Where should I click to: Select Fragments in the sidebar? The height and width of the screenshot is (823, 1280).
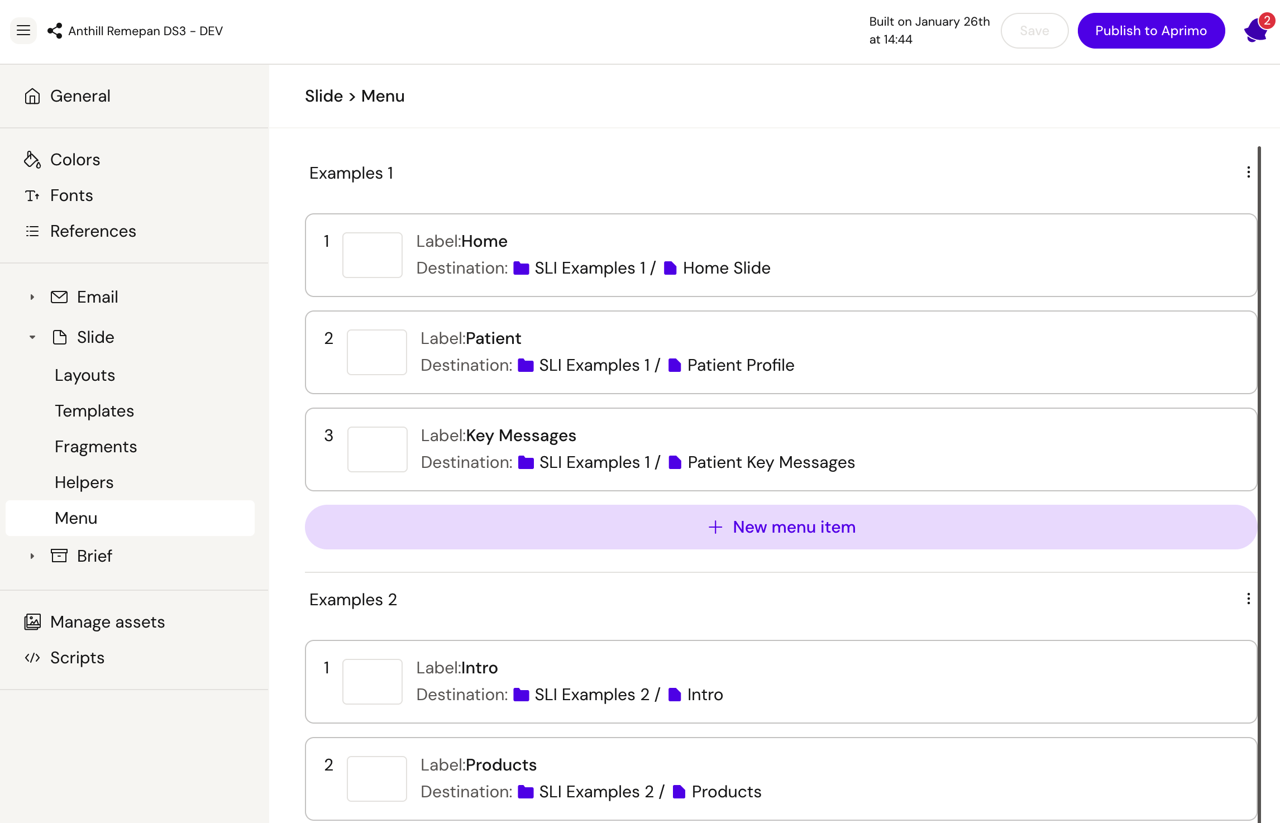click(x=95, y=447)
